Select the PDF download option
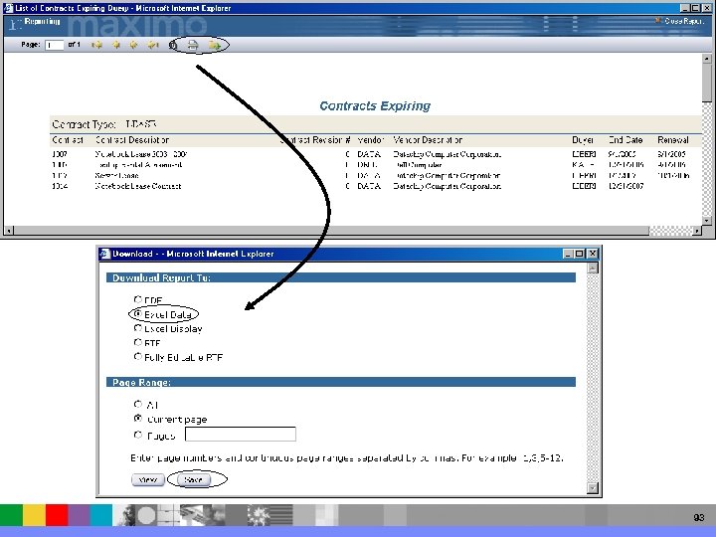 (138, 299)
